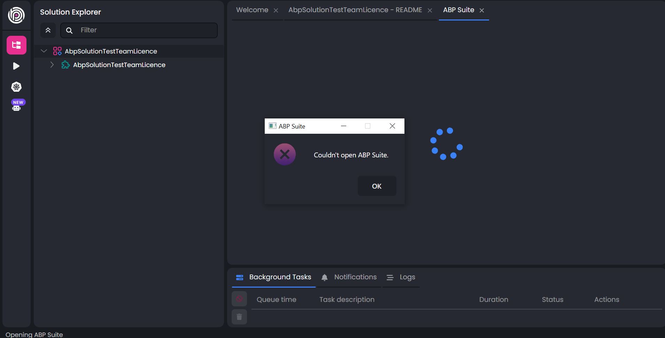
Task: Collapse the AbpSolutionTestTeamLicence solution root node
Action: point(44,51)
